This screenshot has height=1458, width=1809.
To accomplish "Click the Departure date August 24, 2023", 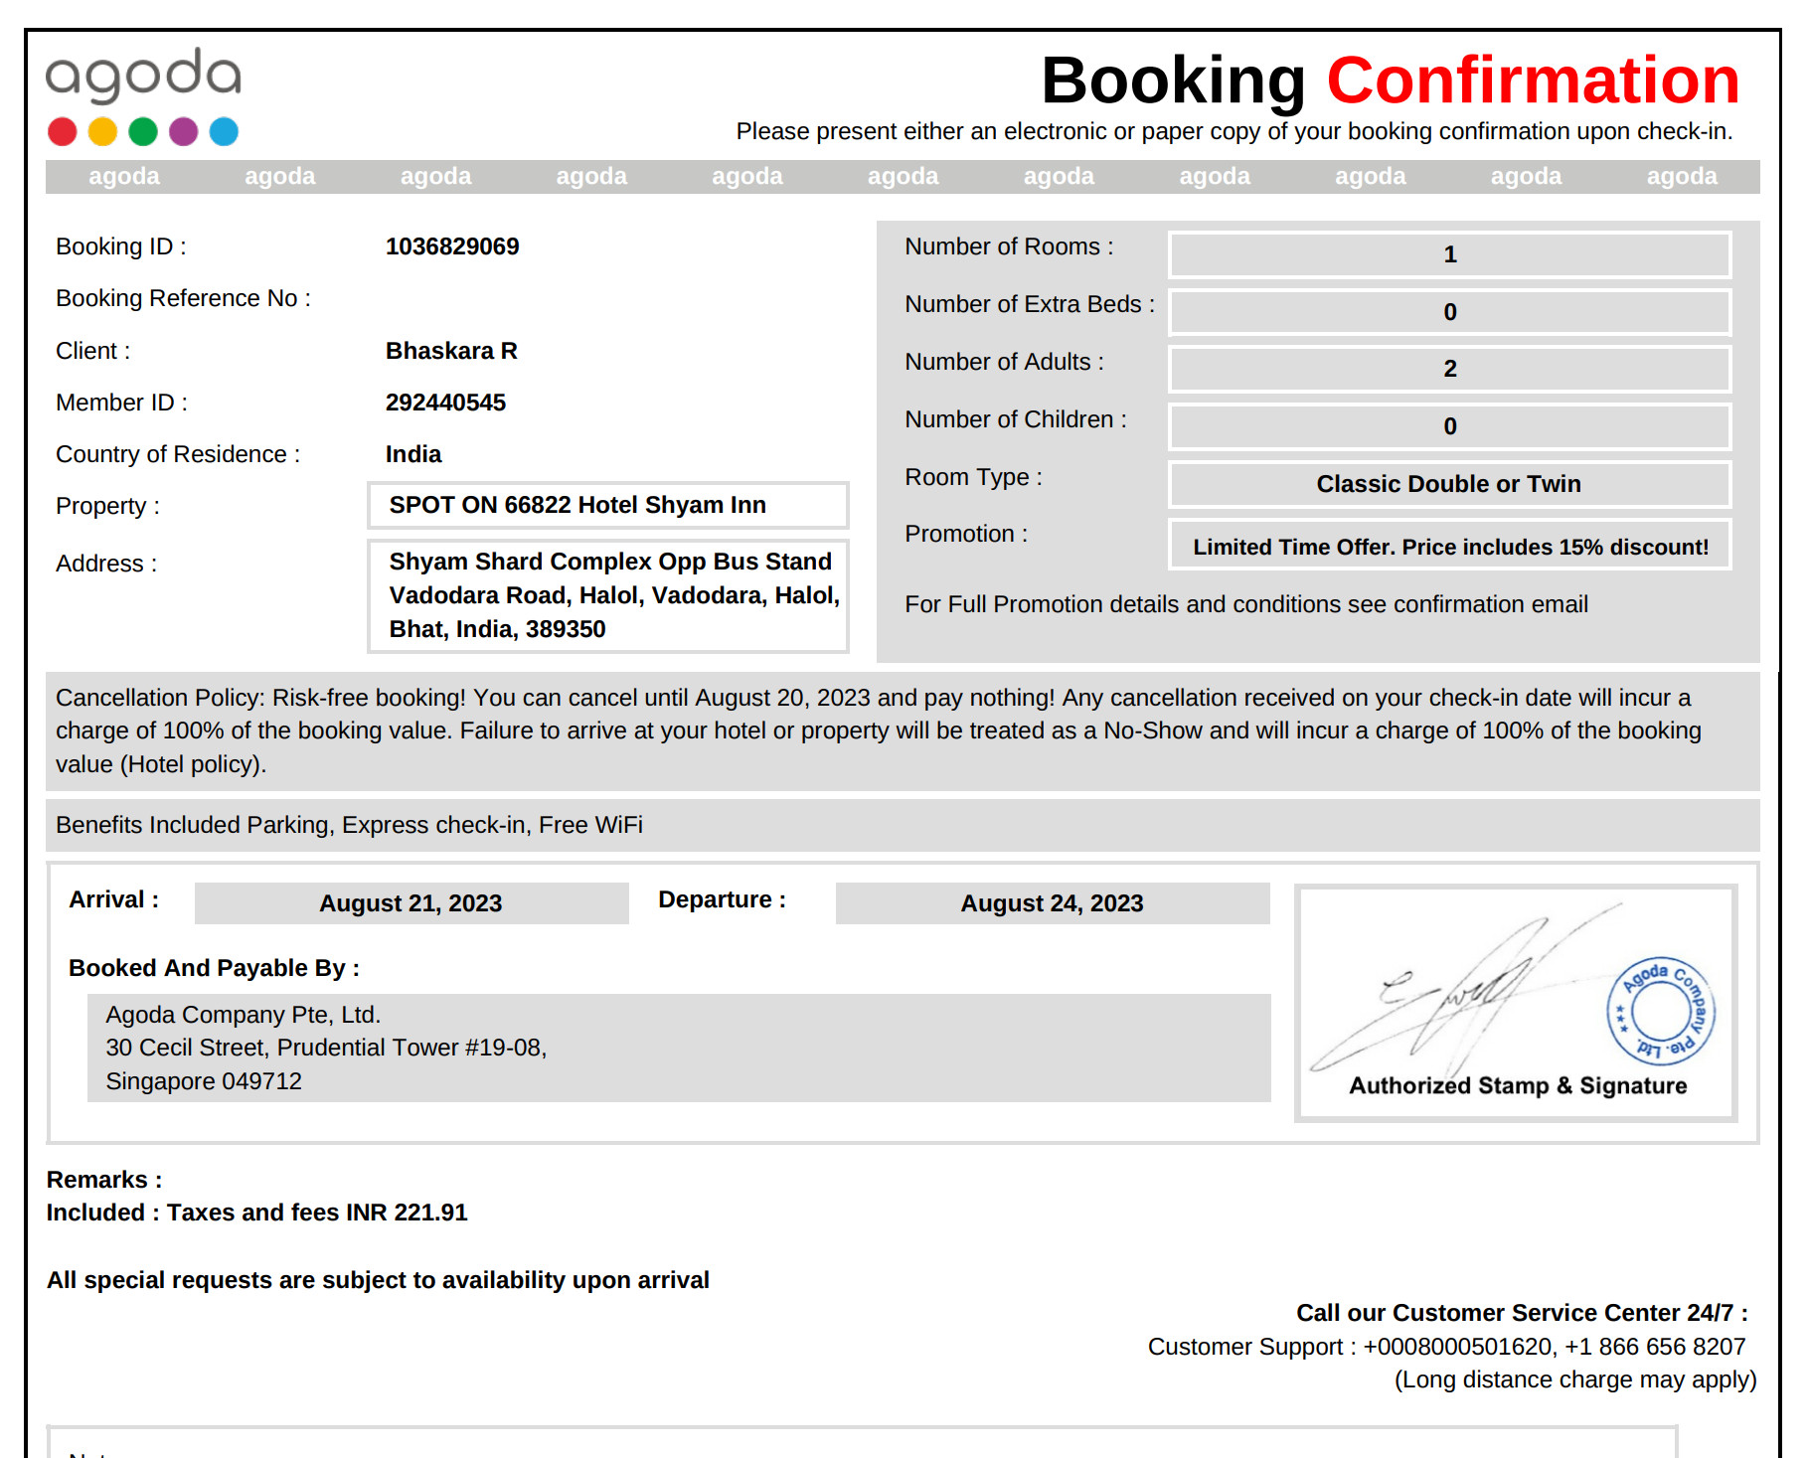I will [1052, 903].
